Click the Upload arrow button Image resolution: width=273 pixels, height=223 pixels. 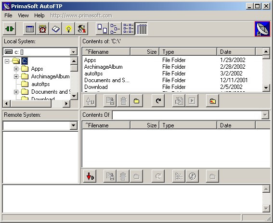[x=90, y=100]
